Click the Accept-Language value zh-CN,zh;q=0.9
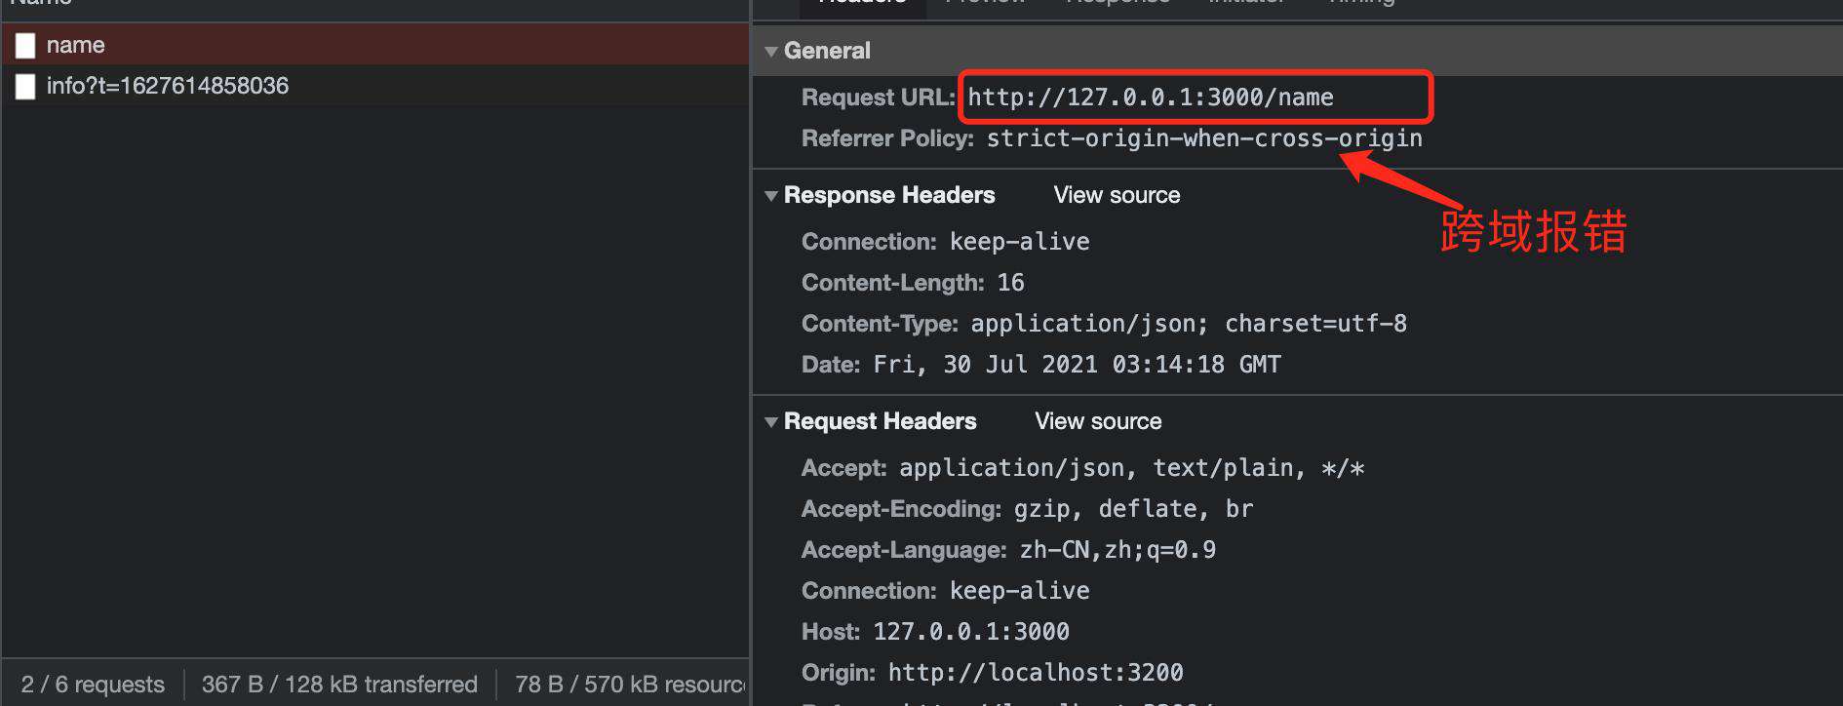Viewport: 1843px width, 706px height. click(1118, 550)
